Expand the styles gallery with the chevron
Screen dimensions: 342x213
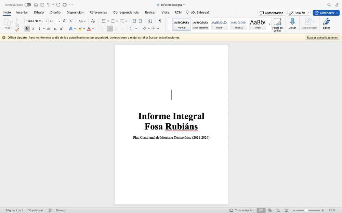click(269, 24)
